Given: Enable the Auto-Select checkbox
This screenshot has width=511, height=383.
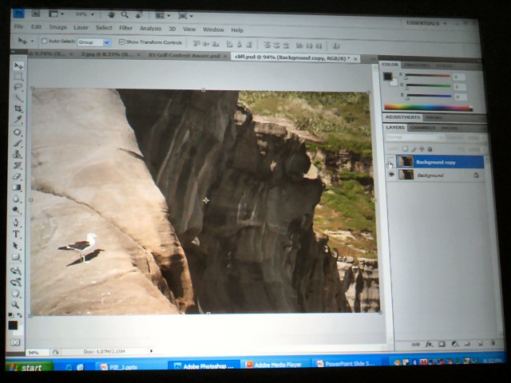Looking at the screenshot, I should pyautogui.click(x=45, y=41).
